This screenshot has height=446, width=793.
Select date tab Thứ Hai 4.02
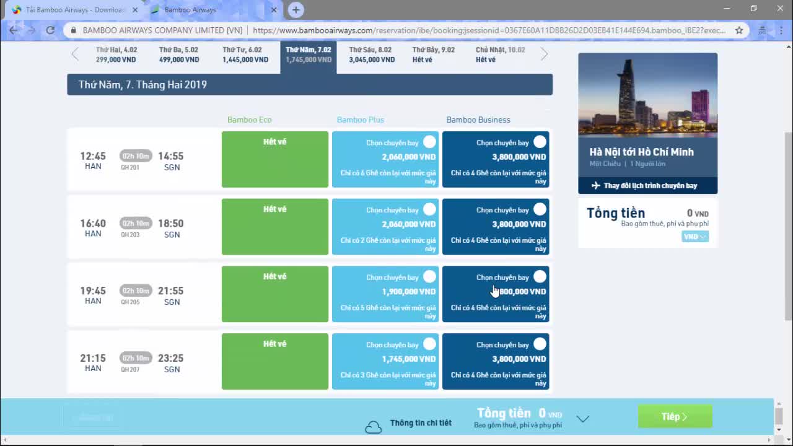pos(116,55)
